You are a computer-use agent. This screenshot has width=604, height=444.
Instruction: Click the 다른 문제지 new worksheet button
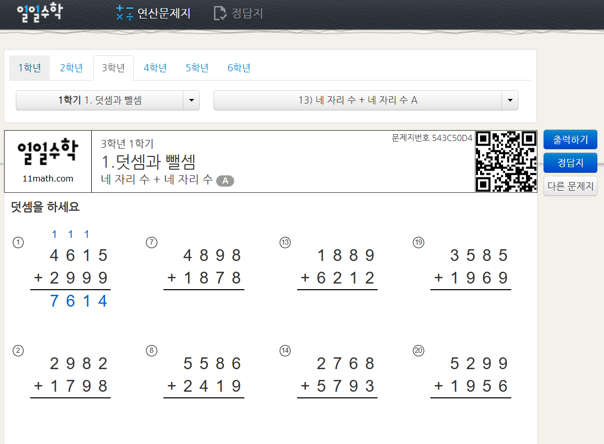pos(570,186)
